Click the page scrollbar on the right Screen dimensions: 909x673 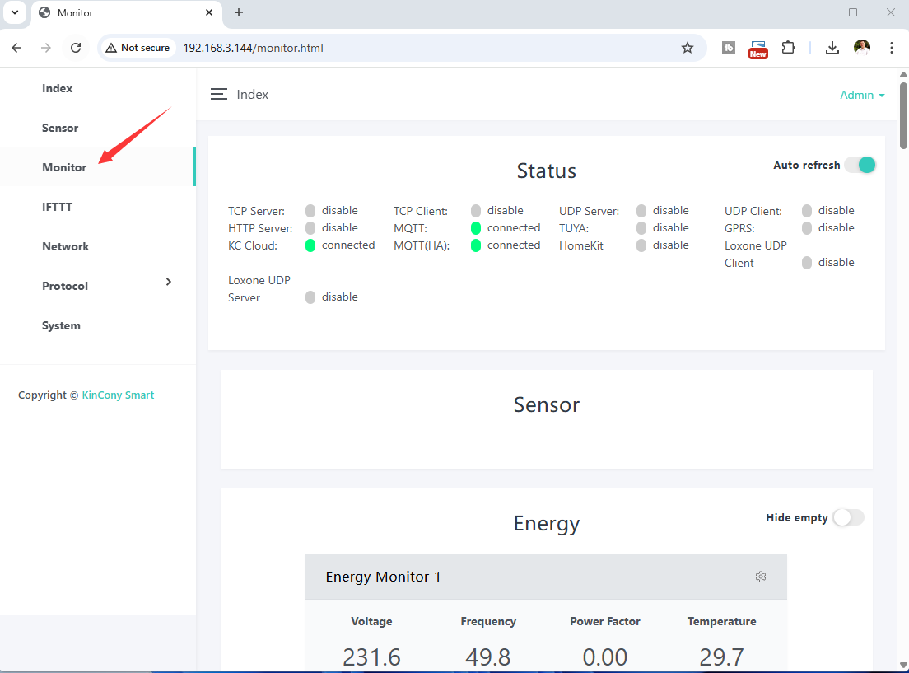point(903,99)
